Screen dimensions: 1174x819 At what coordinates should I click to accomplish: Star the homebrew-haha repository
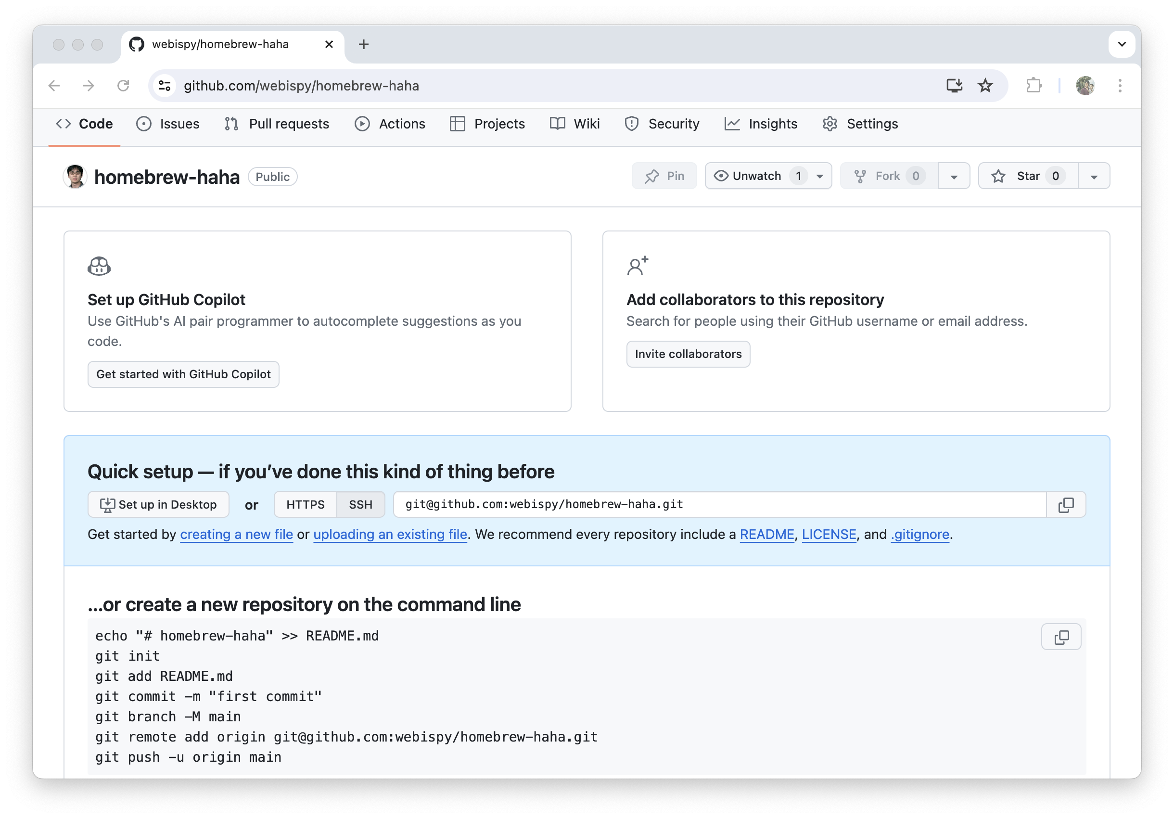point(1028,176)
